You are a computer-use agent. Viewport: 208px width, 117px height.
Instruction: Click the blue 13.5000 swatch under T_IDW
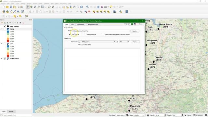pos(8,32)
